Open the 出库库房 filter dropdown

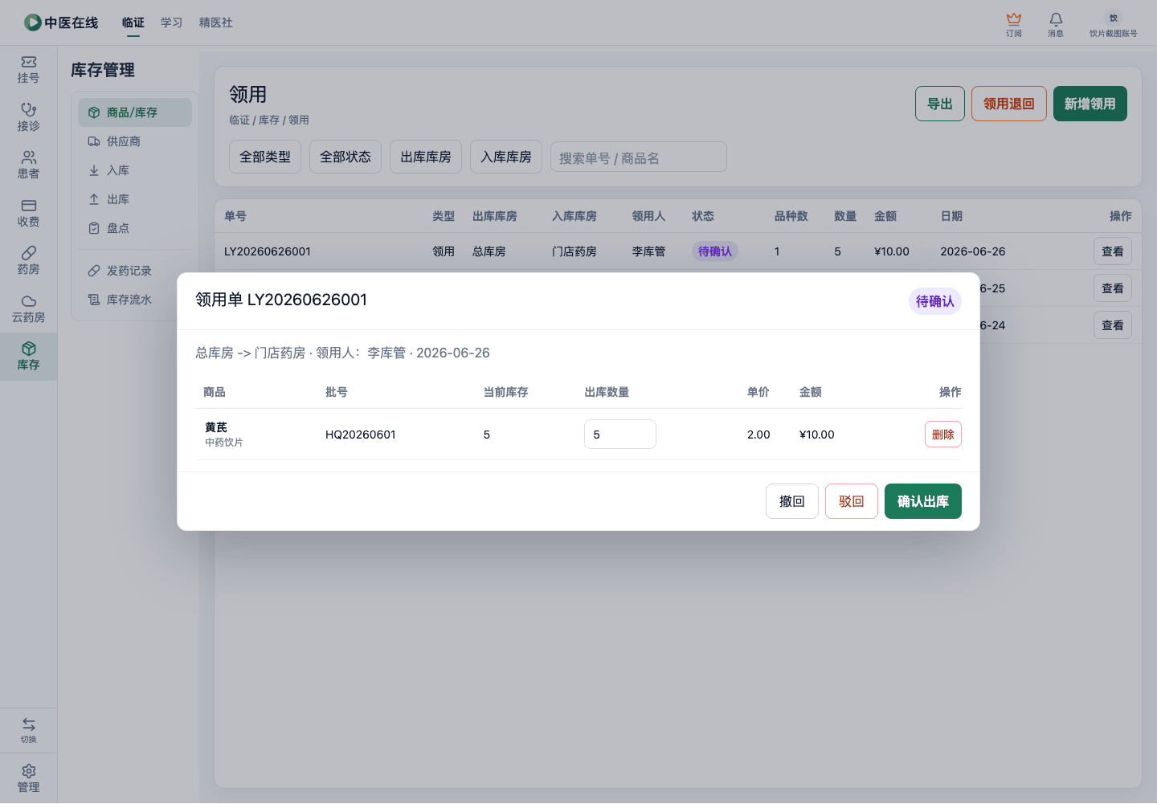point(426,157)
